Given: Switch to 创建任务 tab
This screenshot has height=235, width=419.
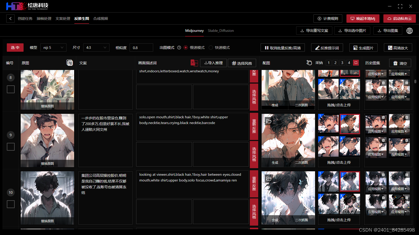Looking at the screenshot, I should [x=25, y=19].
